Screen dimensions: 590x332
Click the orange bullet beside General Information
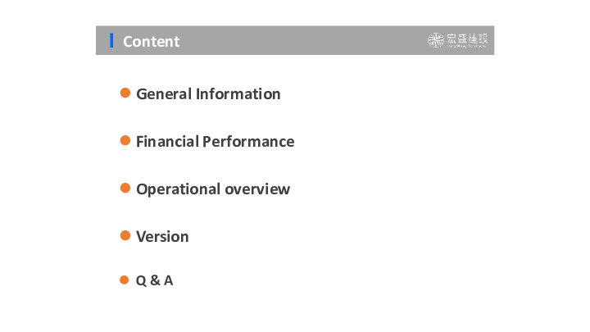coord(125,93)
